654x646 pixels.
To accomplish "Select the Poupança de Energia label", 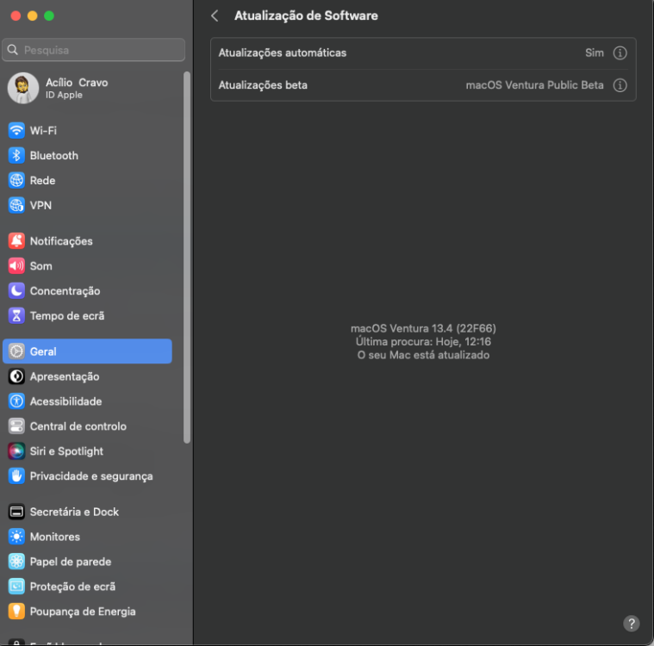I will click(x=83, y=612).
